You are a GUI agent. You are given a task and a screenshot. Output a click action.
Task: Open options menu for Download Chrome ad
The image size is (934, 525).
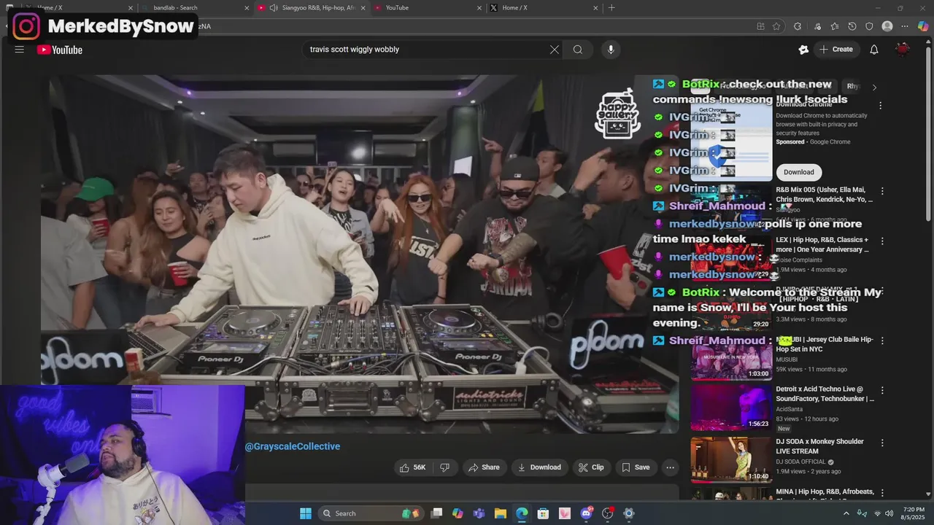[x=881, y=106]
